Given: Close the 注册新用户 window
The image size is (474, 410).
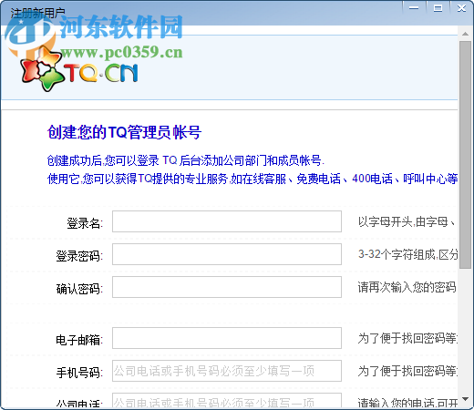Looking at the screenshot, I should (461, 8).
